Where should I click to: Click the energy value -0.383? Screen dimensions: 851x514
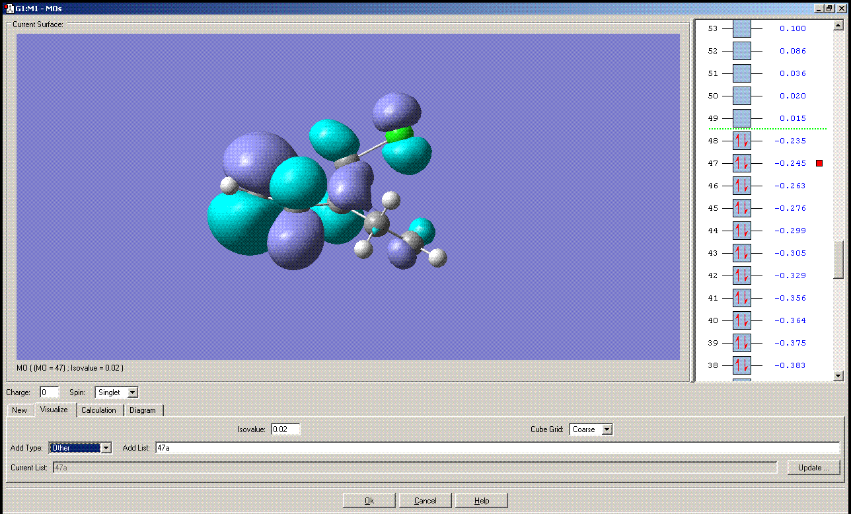(790, 365)
